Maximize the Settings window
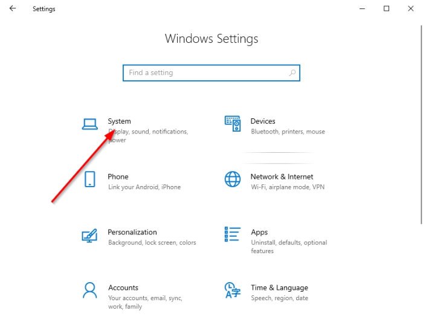The image size is (423, 334). coord(387,8)
